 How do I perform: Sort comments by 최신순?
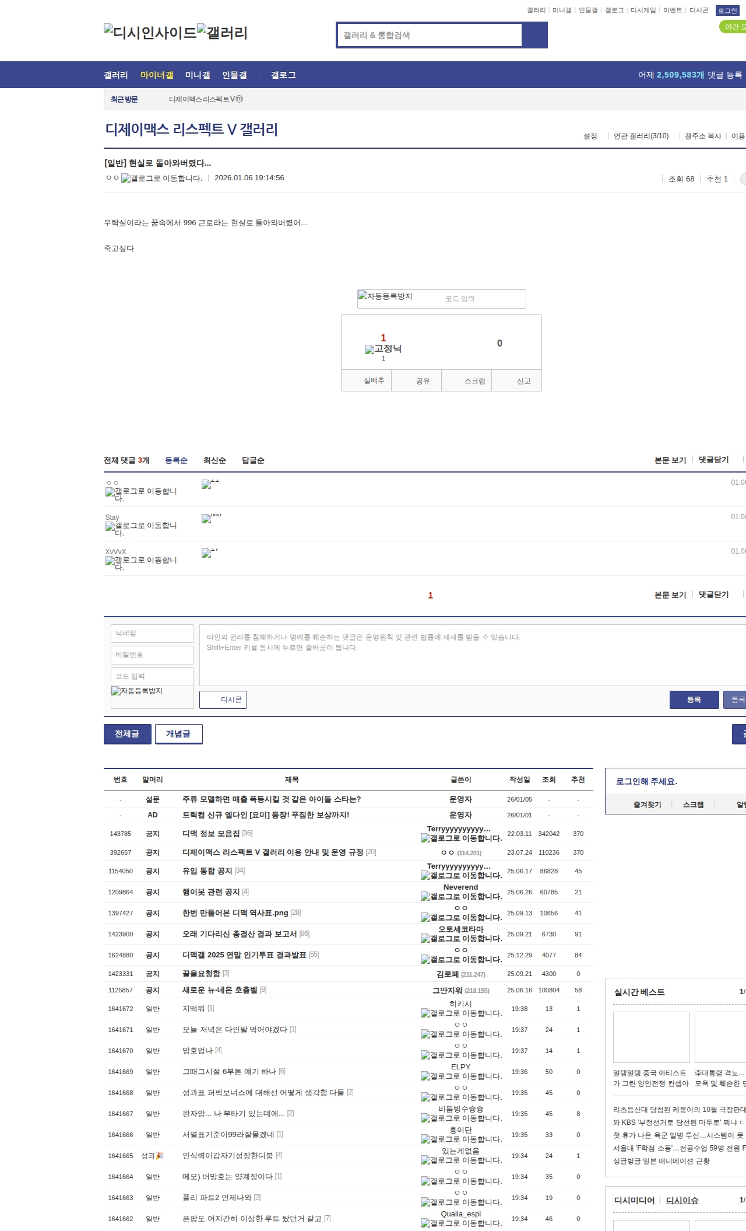[214, 460]
